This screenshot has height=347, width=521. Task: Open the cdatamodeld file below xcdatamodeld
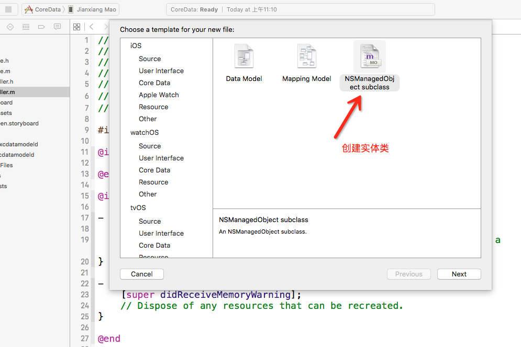17,155
